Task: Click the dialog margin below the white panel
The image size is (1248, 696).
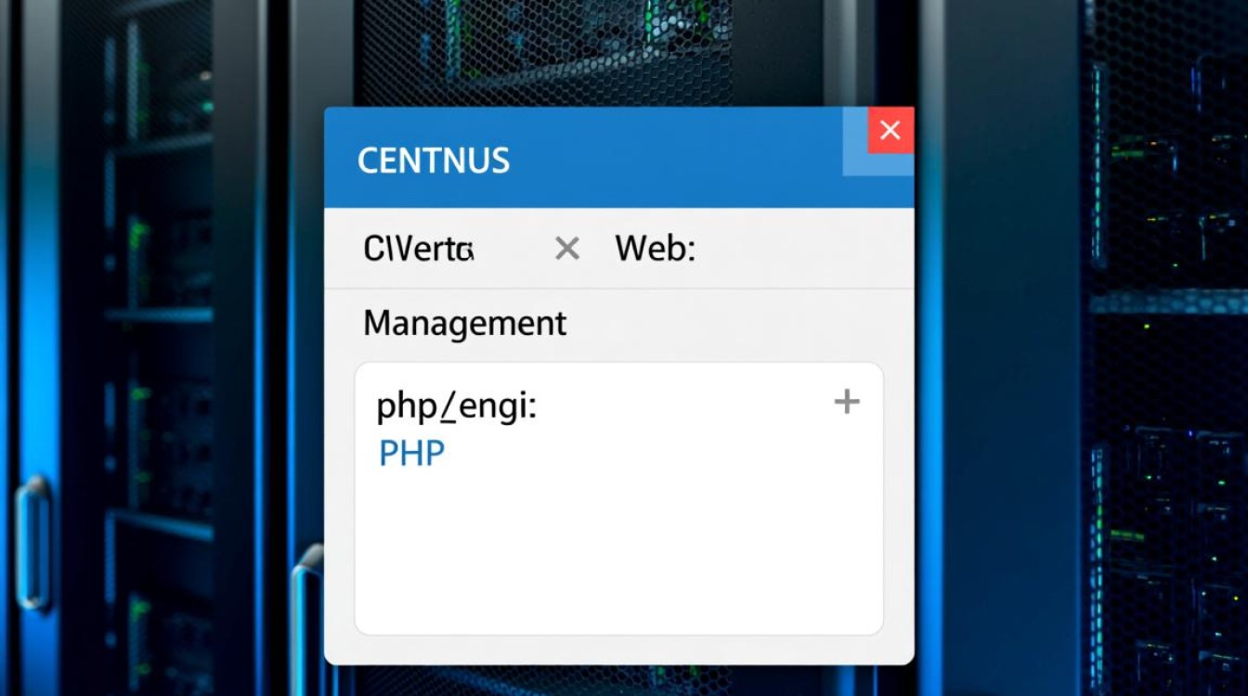Action: pos(618,649)
